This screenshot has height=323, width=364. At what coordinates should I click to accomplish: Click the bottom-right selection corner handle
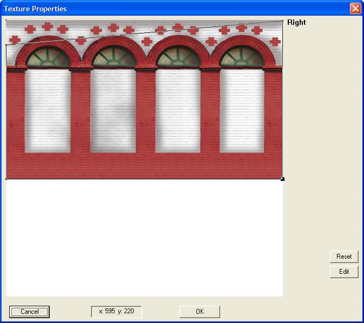(x=282, y=179)
